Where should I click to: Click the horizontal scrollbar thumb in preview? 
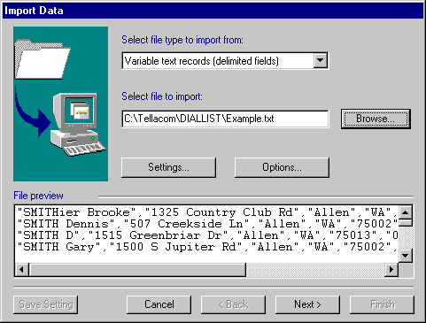click(137, 270)
